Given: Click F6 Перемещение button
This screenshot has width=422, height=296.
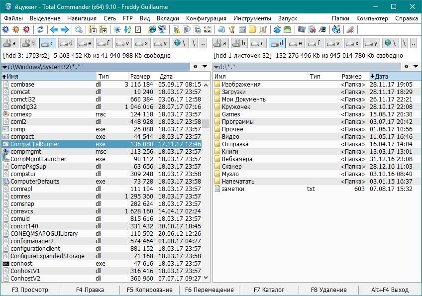Looking at the screenshot, I should click(210, 290).
